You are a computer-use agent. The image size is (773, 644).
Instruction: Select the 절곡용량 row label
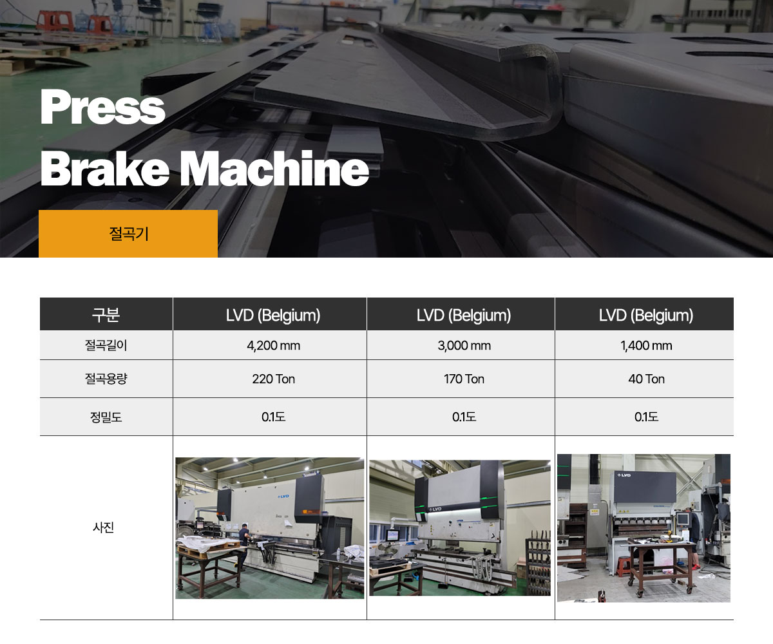pyautogui.click(x=106, y=379)
